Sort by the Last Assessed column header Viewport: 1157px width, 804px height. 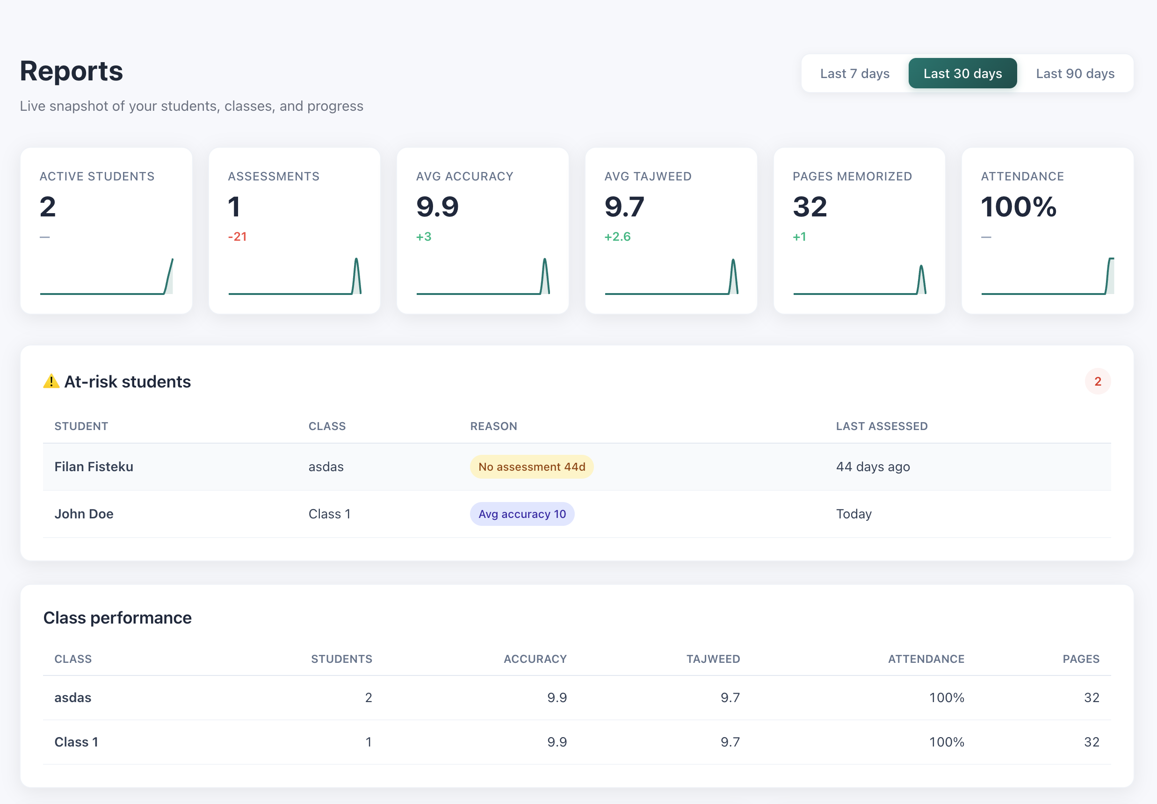click(882, 426)
